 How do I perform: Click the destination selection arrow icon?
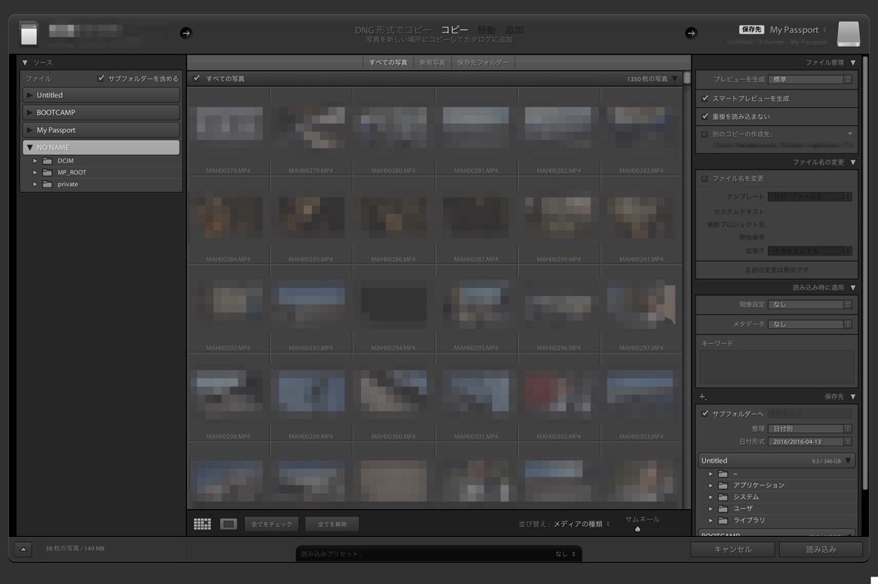click(x=692, y=33)
